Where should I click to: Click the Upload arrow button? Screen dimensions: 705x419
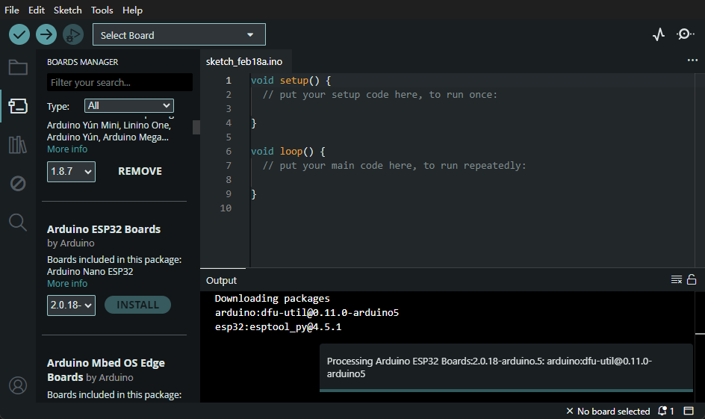[46, 34]
